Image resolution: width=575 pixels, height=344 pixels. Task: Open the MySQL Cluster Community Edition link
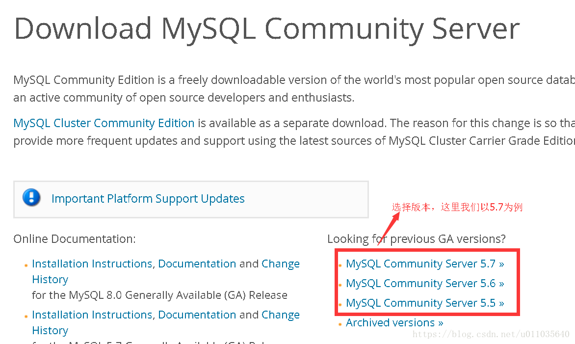[x=104, y=123]
